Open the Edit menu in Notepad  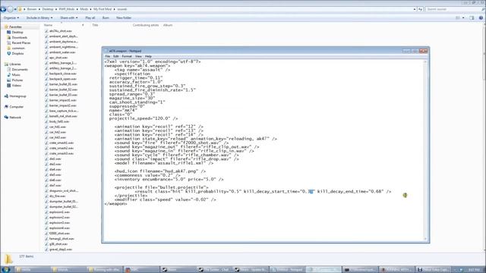pyautogui.click(x=116, y=56)
